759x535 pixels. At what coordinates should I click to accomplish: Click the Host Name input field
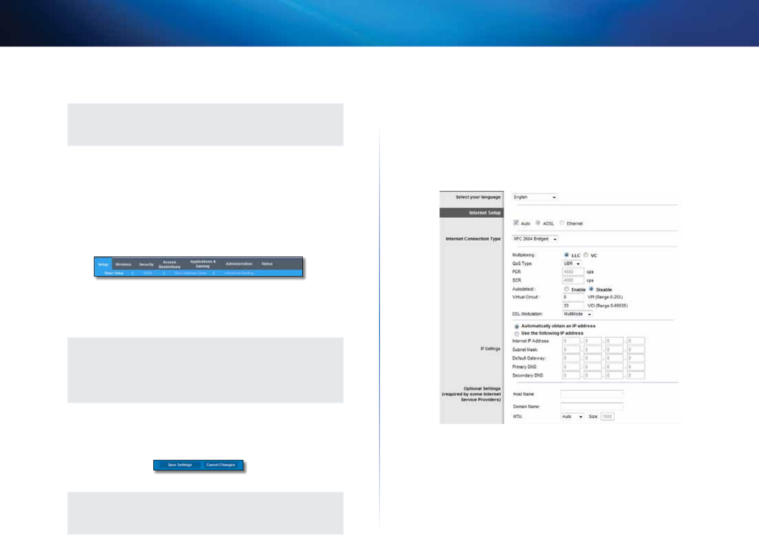[x=592, y=394]
